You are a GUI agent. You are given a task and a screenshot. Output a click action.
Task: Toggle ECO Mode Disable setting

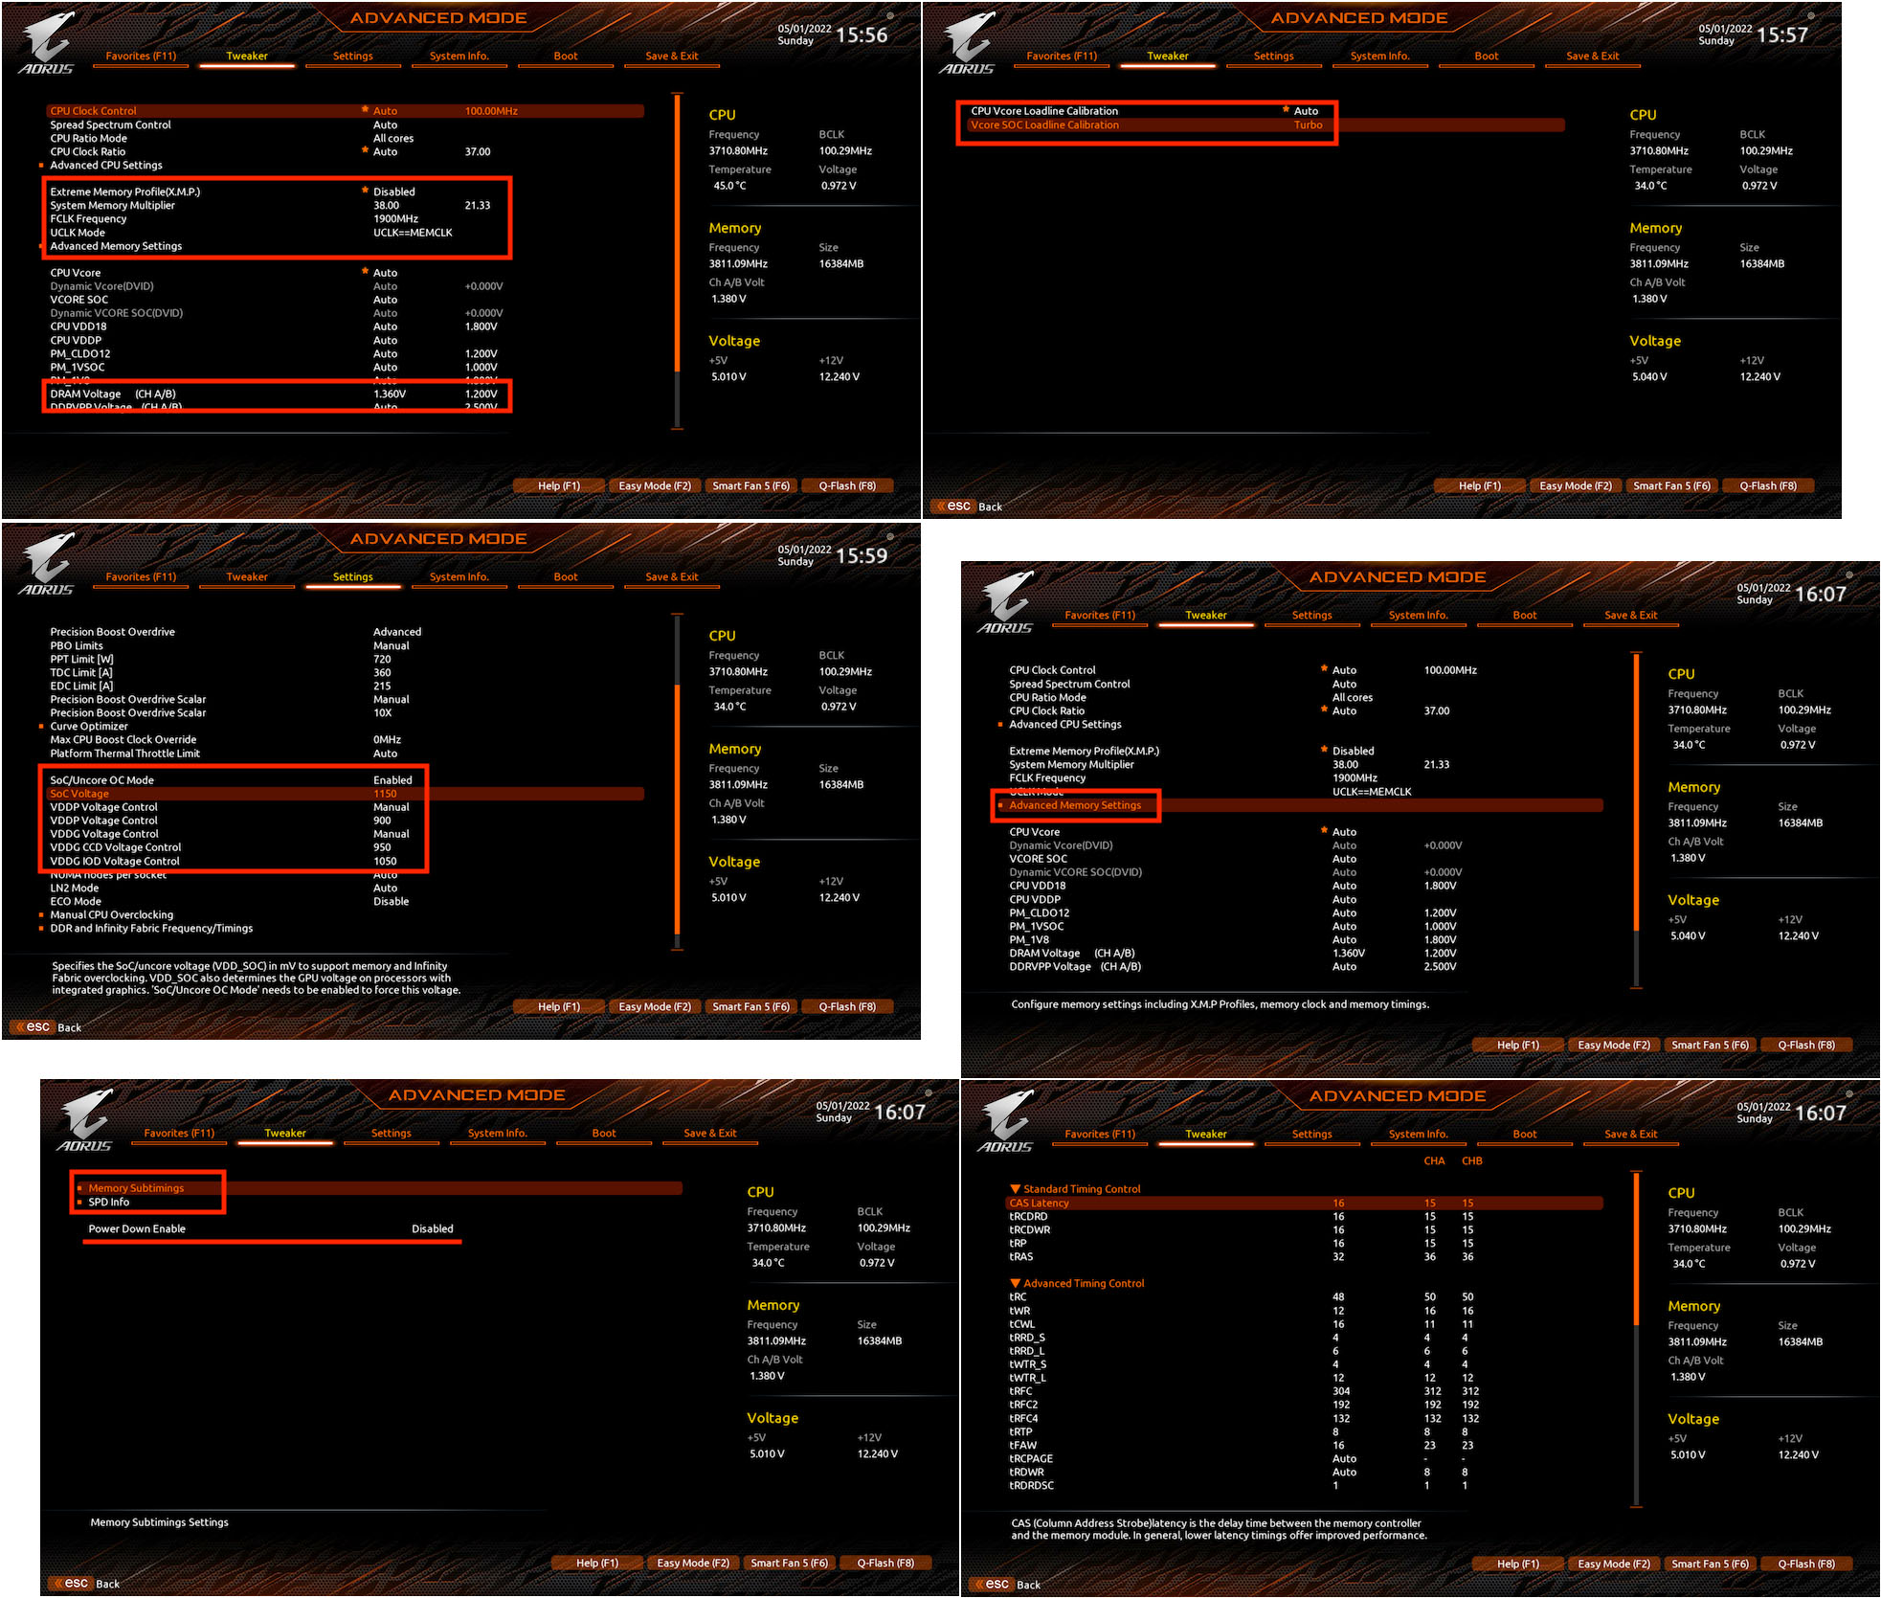(x=391, y=901)
